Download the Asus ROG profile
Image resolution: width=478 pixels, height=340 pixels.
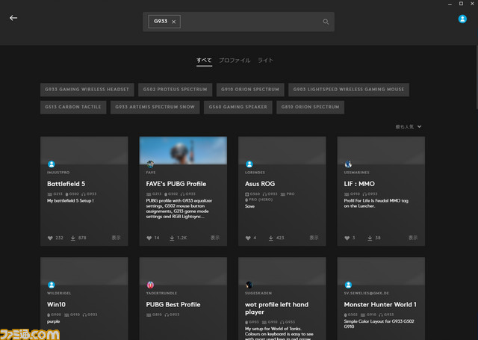click(270, 238)
